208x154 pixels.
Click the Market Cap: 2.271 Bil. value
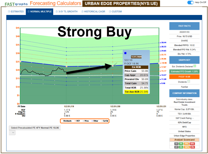click(x=184, y=109)
